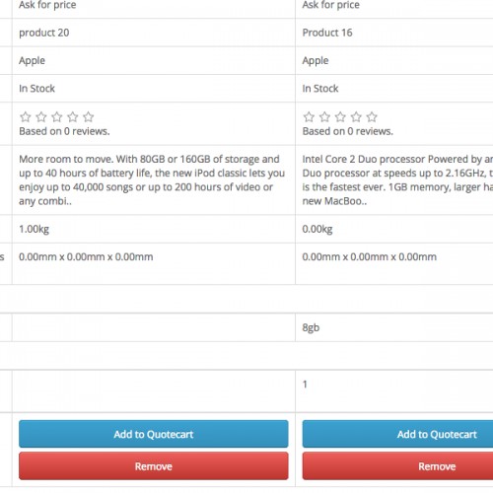
Task: Click the iPod classic description text
Action: click(152, 179)
